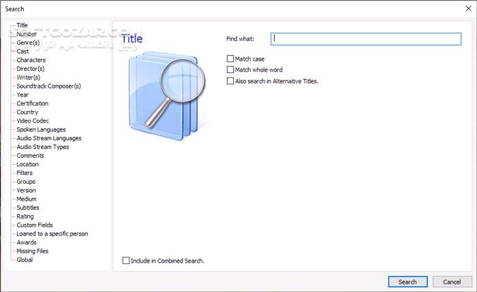Check Also search in Alternative Titles
This screenshot has width=477, height=292.
click(x=230, y=81)
